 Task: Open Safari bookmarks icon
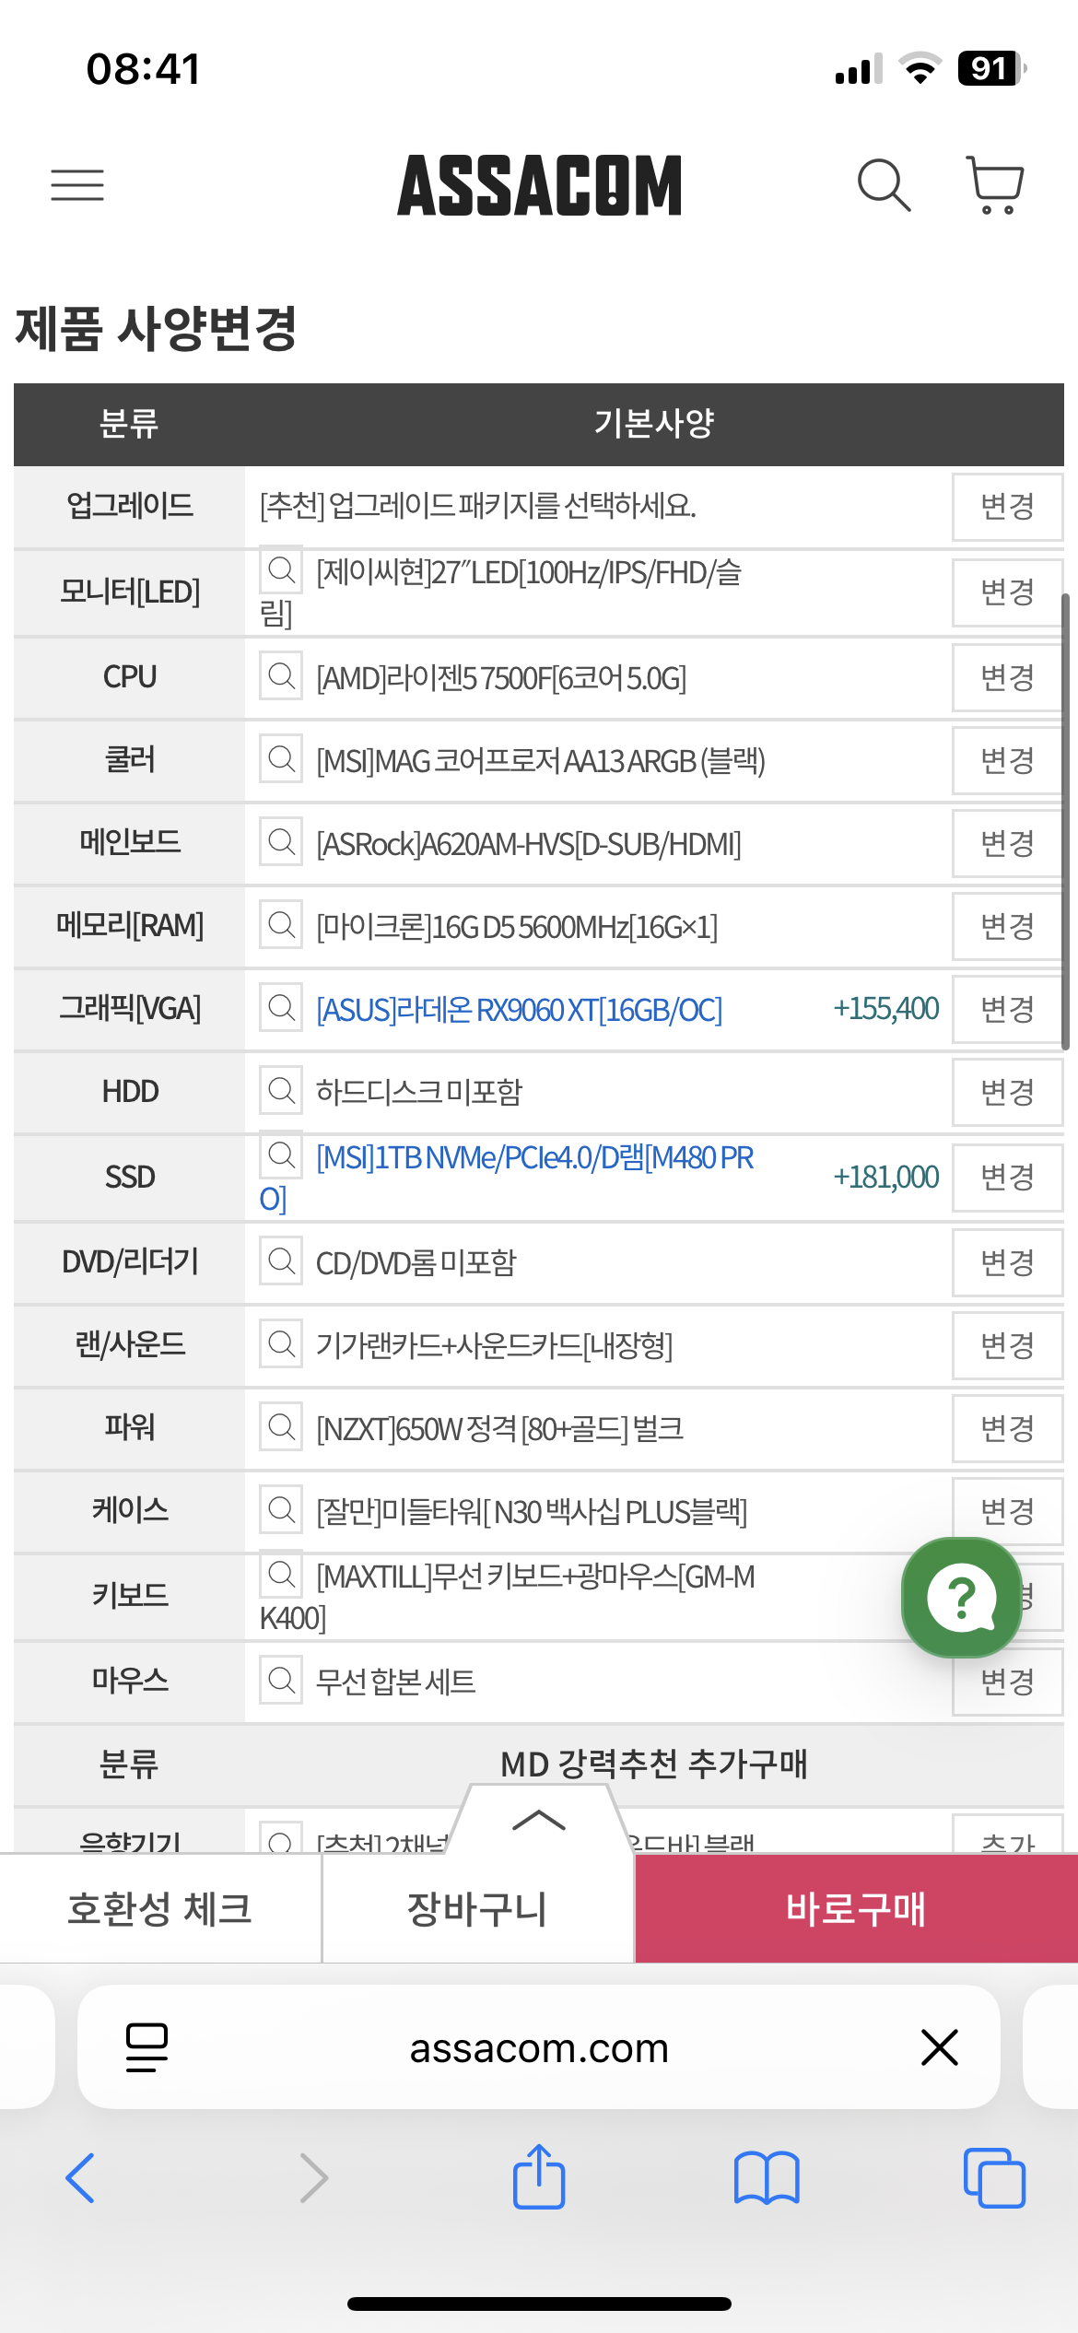click(x=767, y=2177)
